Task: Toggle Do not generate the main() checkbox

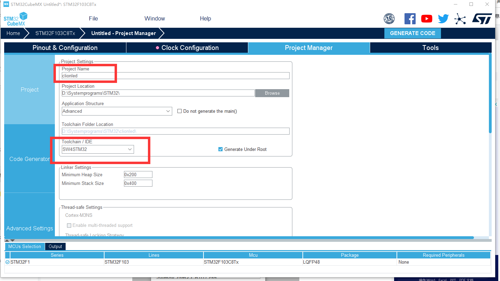Action: click(180, 111)
